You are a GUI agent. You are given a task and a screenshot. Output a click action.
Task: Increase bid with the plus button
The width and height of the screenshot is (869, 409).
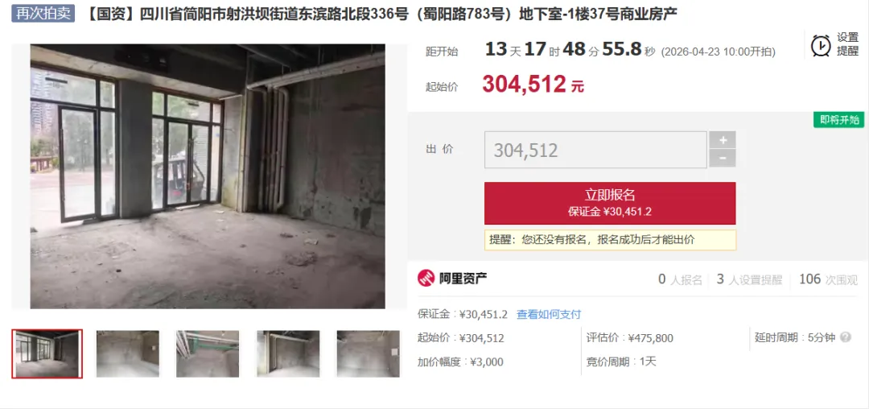point(723,139)
